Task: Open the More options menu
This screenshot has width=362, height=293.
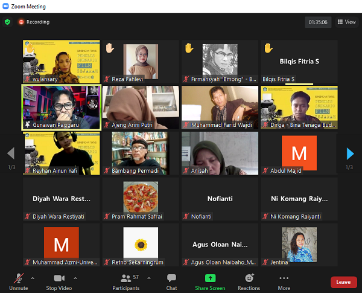Action: (x=284, y=282)
